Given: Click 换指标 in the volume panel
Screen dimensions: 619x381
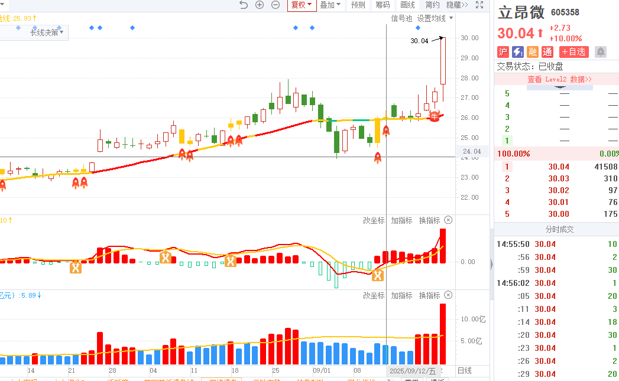Looking at the screenshot, I should click(429, 295).
